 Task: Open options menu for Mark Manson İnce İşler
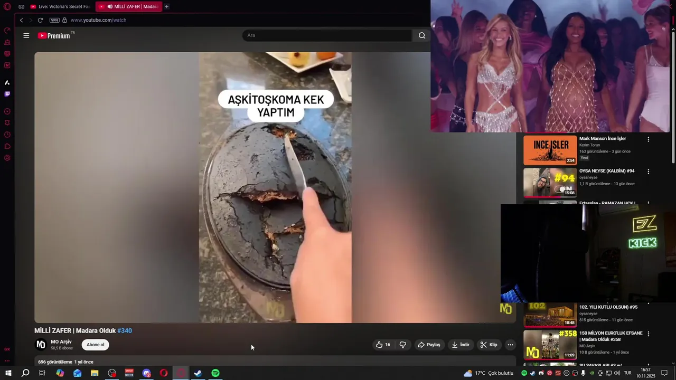[649, 139]
